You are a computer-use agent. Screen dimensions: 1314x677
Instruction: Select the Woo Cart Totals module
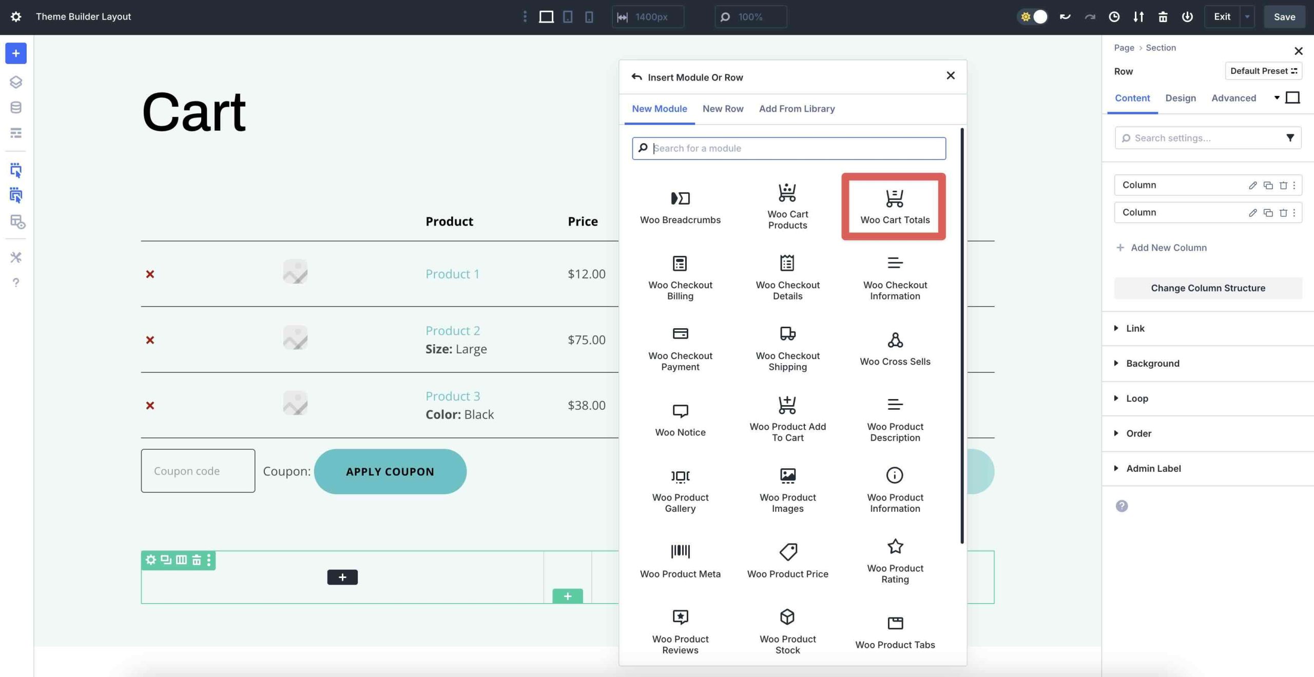click(x=894, y=205)
